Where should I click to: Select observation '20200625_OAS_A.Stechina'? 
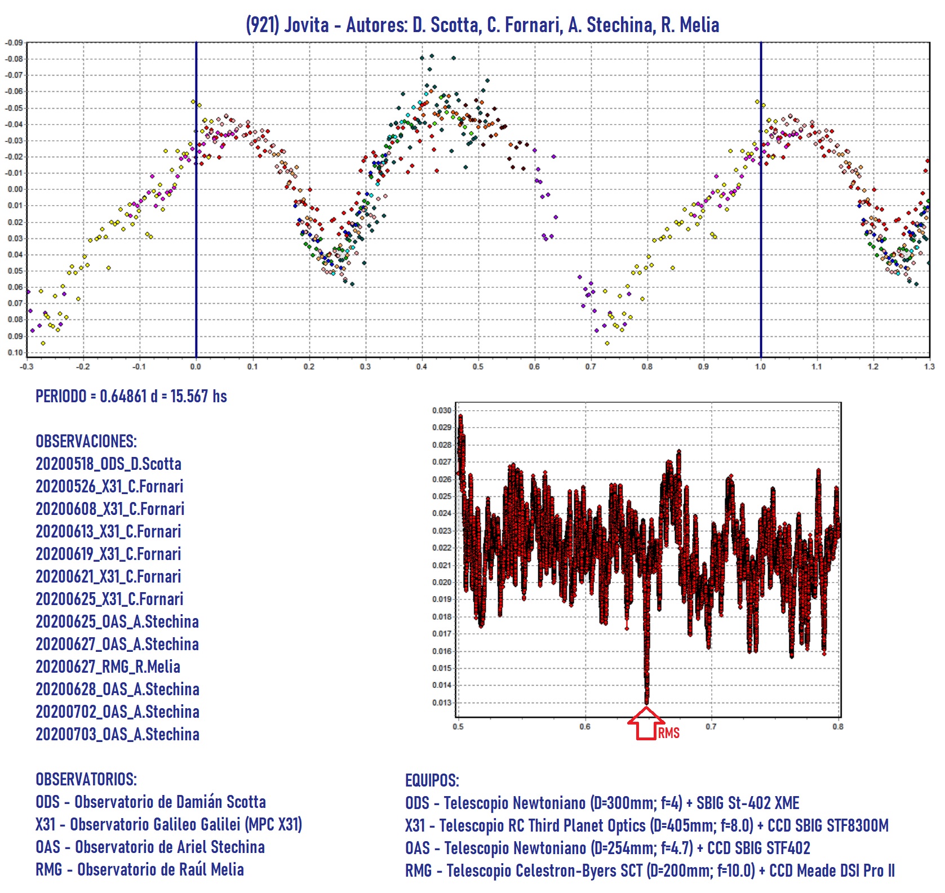(117, 621)
